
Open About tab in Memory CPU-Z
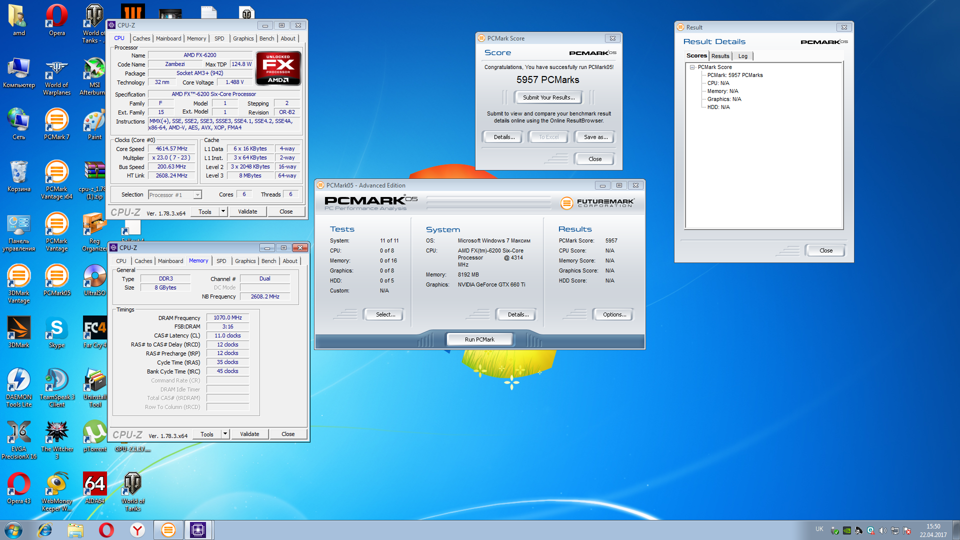tap(290, 261)
